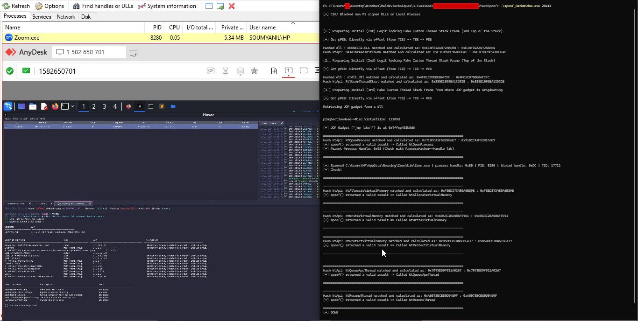Click the AnyDesk logo
Image resolution: width=638 pixels, height=321 pixels.
[x=26, y=52]
